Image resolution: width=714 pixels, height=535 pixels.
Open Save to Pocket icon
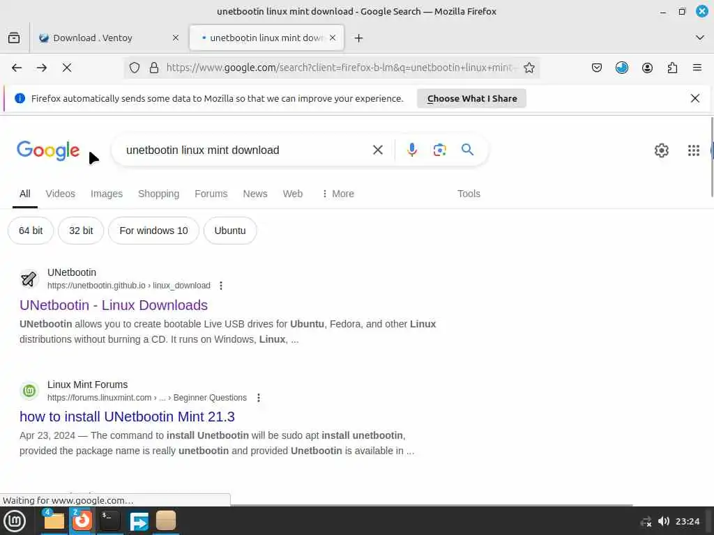[x=597, y=68]
